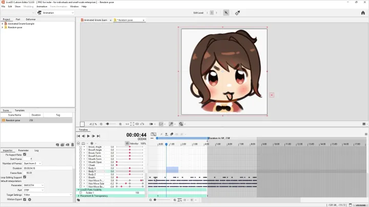
Task: Collapse Live2D Parts Visibility group
Action: coord(78,190)
